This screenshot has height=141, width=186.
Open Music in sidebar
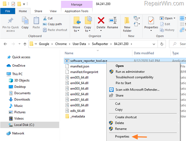(16, 106)
